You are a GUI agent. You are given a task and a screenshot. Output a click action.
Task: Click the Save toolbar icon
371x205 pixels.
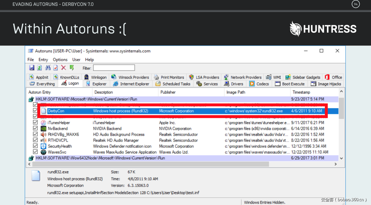coord(32,68)
